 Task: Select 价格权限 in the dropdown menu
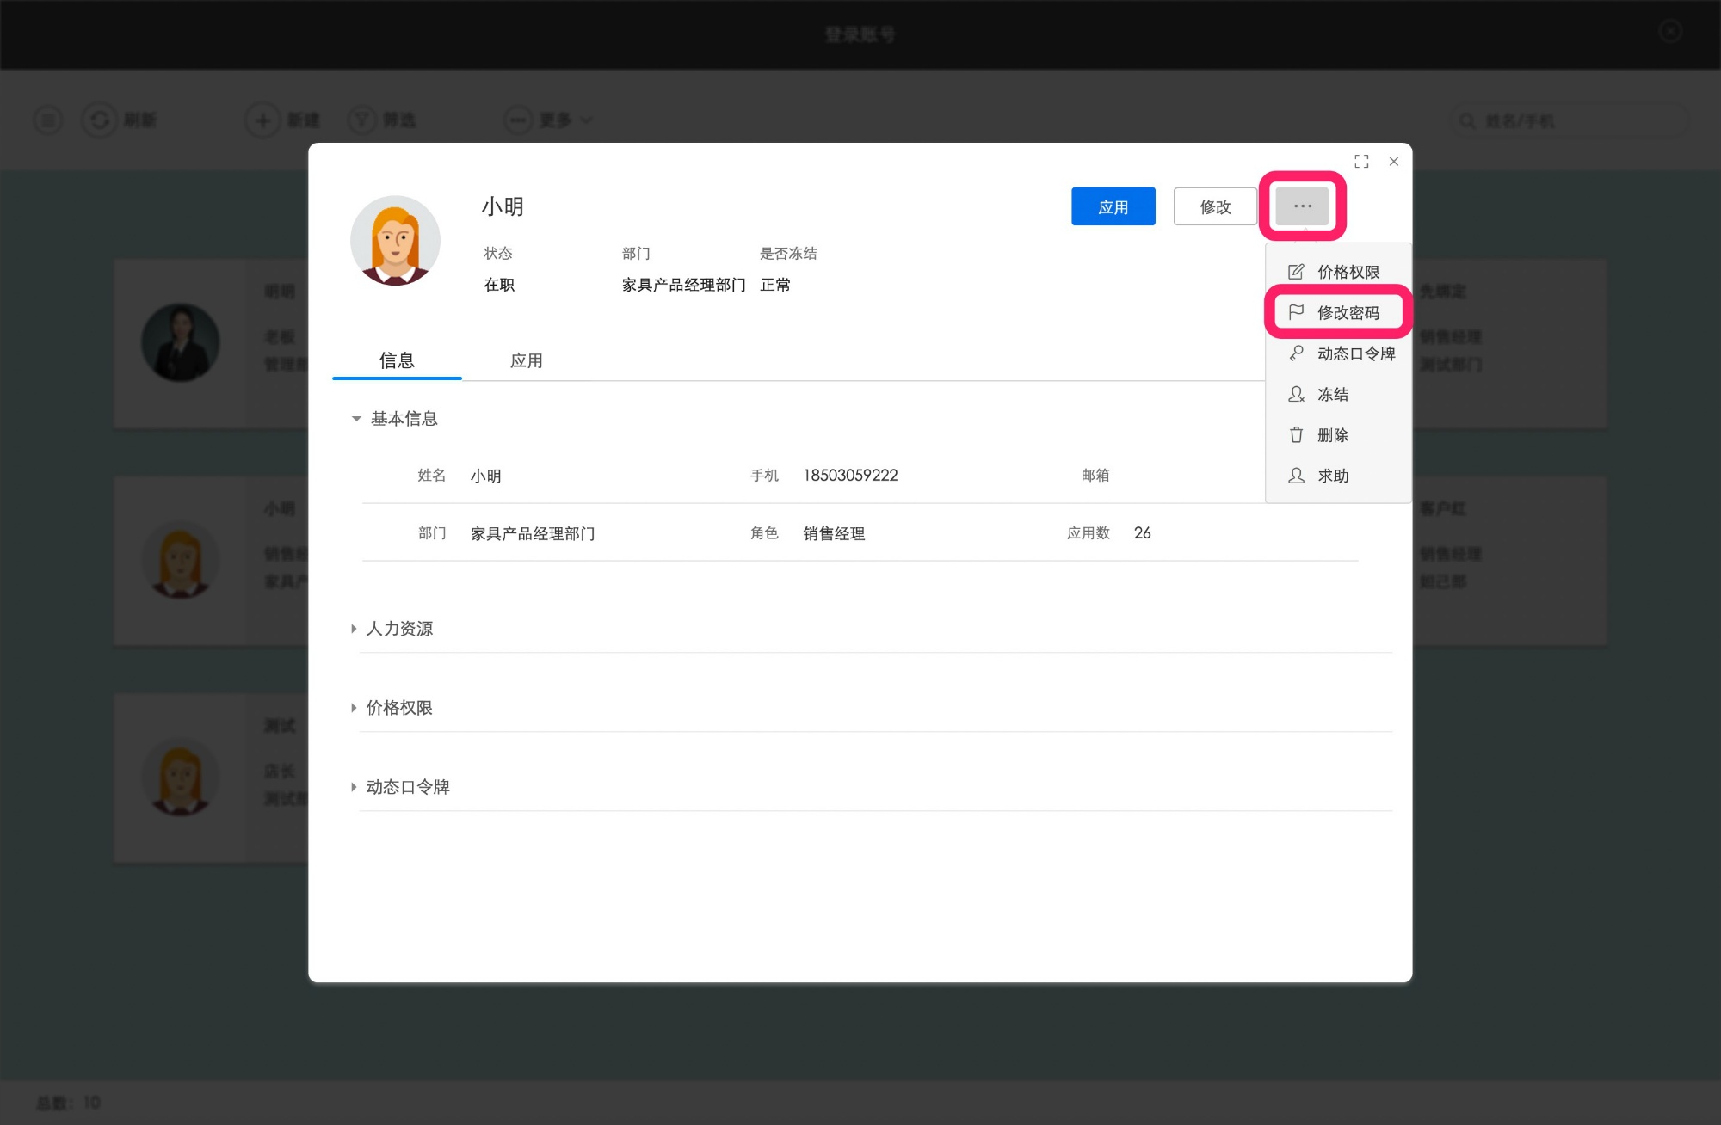[1337, 272]
